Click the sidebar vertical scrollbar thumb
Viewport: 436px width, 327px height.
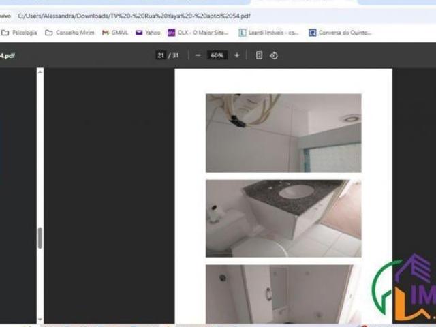coord(40,238)
